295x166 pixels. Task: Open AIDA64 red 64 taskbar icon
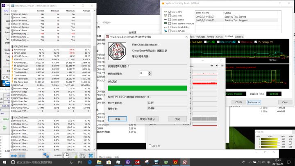(137, 162)
